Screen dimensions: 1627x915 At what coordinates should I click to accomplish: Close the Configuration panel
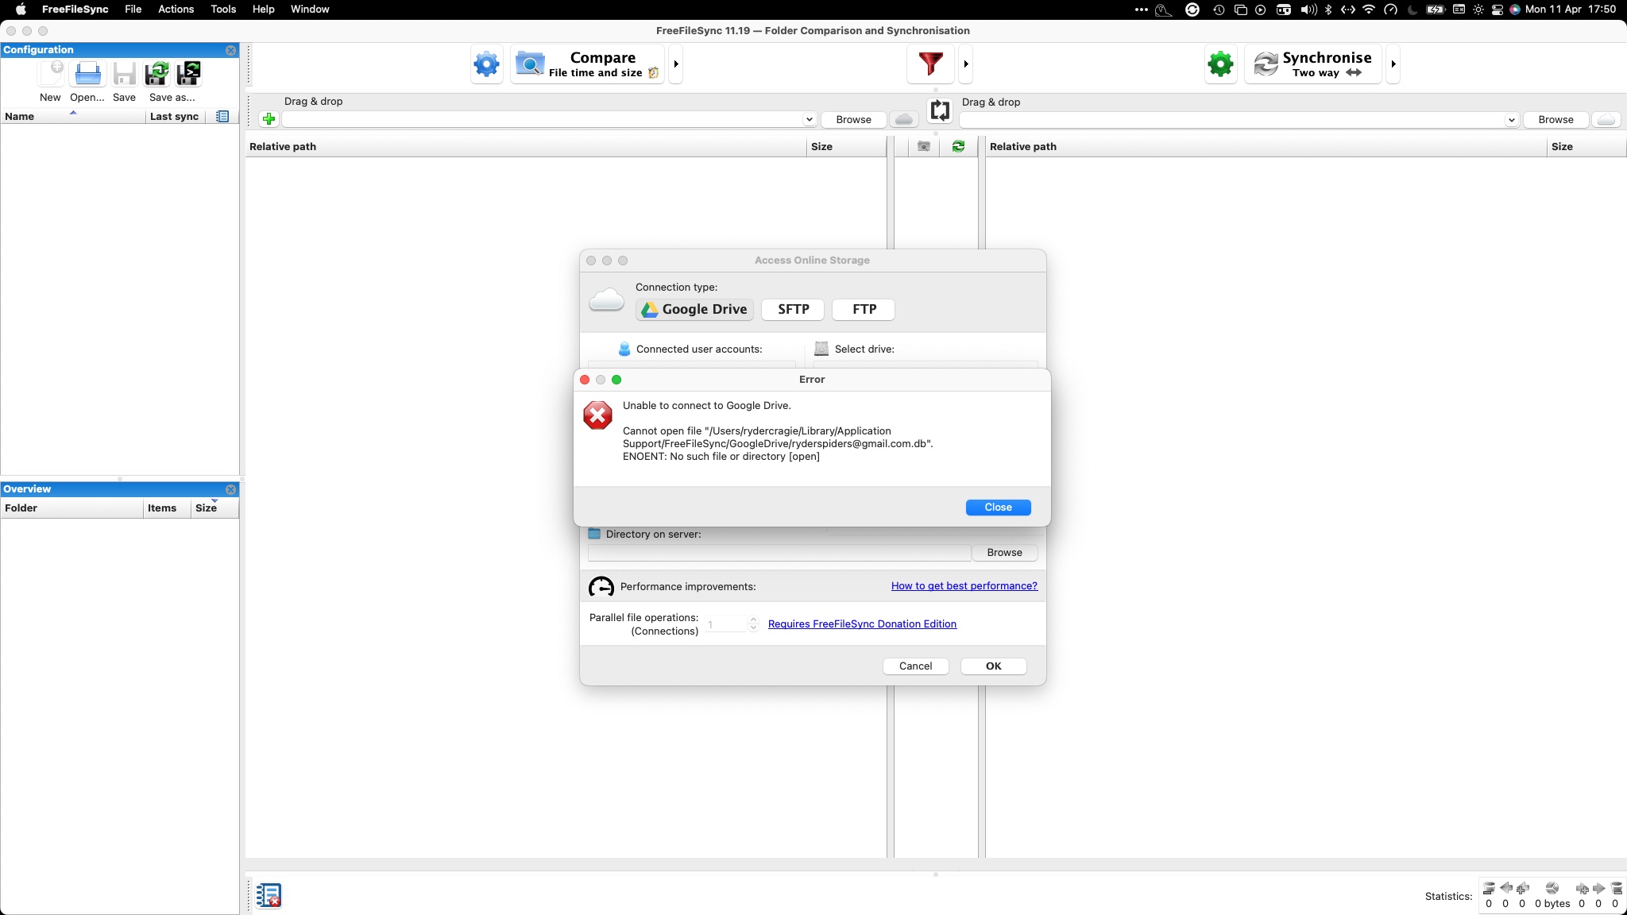coord(230,50)
